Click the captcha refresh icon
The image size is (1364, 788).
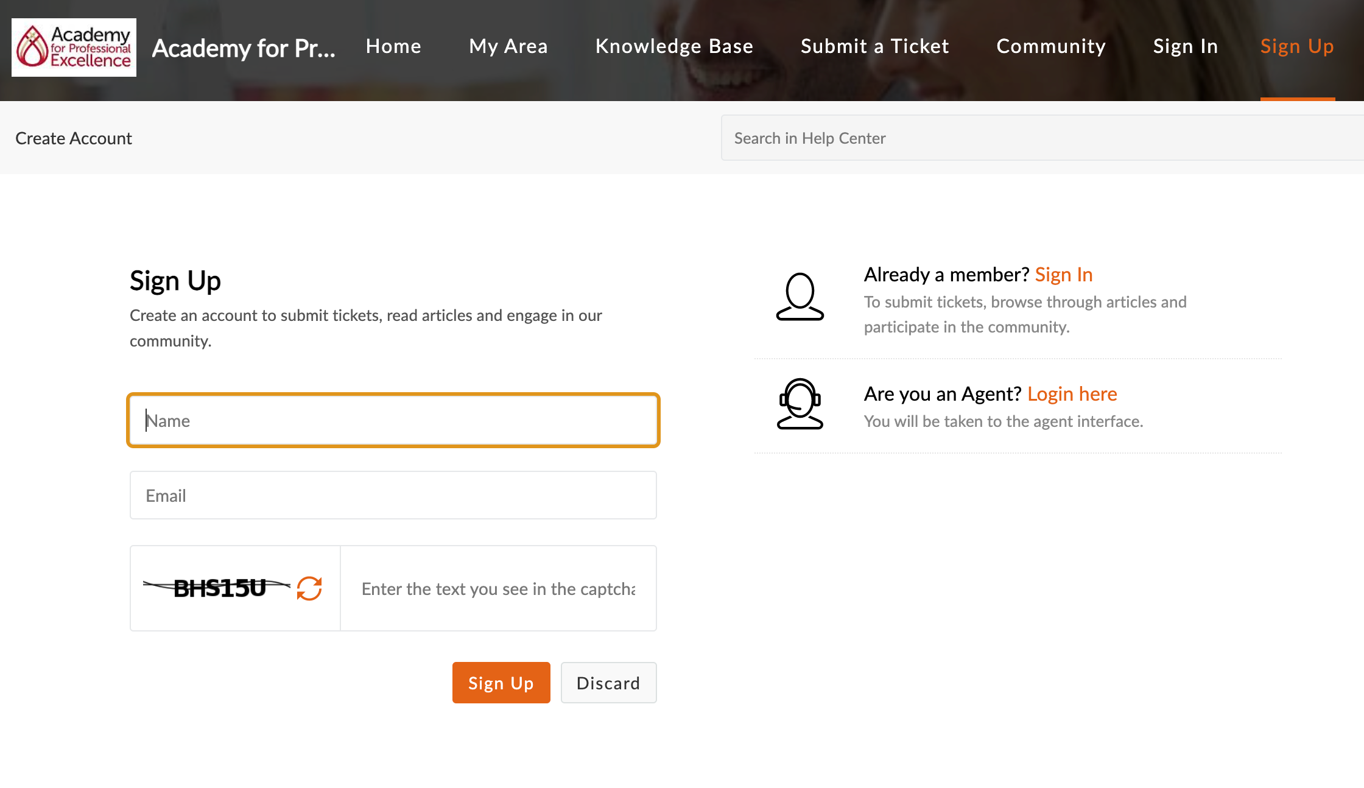tap(309, 588)
